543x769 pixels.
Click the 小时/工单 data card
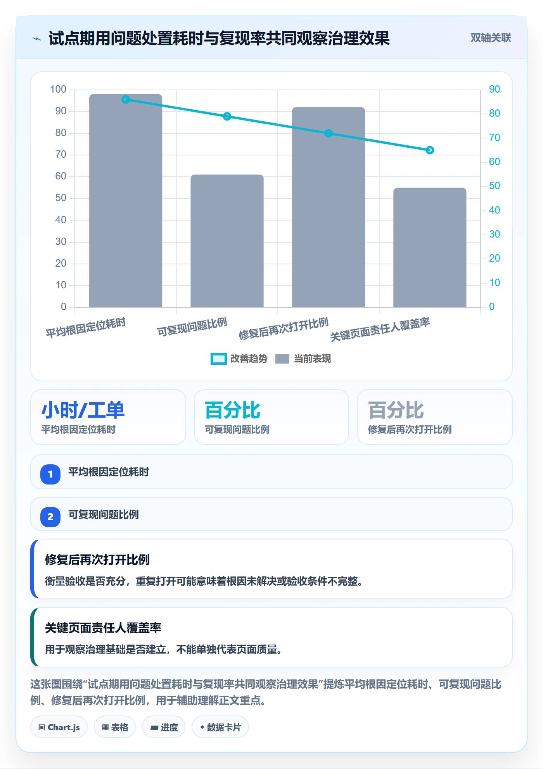(x=108, y=417)
